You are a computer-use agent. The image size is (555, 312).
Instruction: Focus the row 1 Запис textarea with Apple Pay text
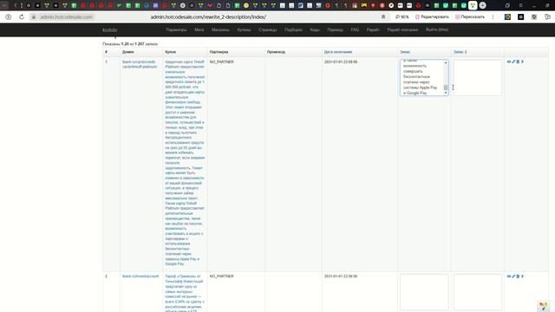[424, 77]
